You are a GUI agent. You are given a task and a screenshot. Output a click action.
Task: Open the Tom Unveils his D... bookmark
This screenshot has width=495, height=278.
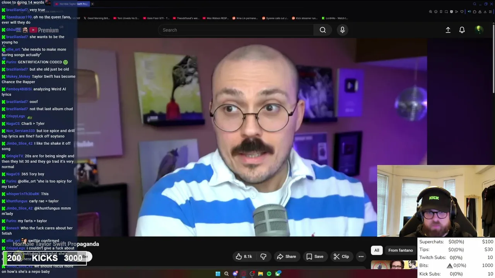pyautogui.click(x=126, y=18)
